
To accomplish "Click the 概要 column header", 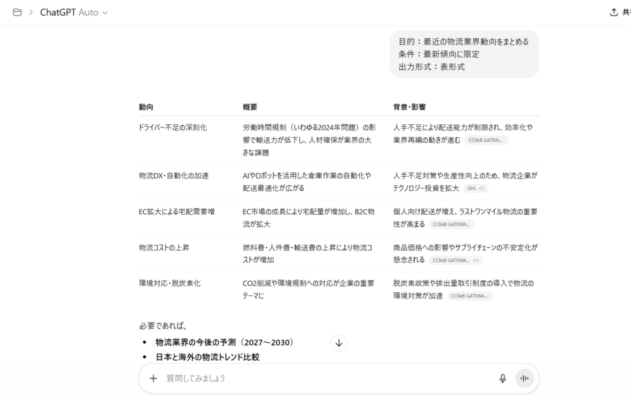I will (250, 107).
